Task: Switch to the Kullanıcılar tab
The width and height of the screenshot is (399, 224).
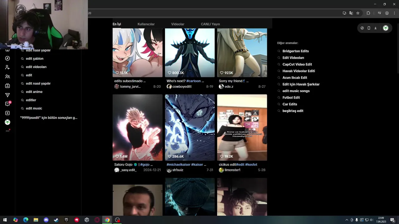Action: pos(146,24)
